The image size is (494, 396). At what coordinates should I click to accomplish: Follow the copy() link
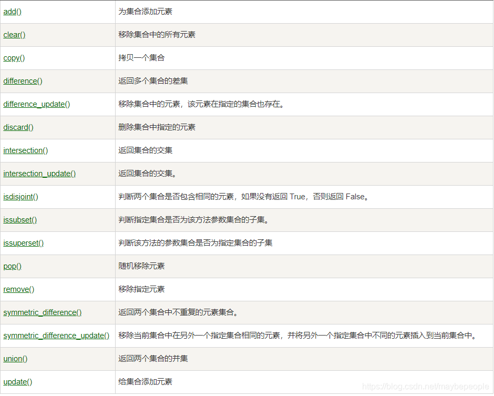14,58
